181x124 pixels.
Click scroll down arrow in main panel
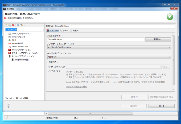tap(173, 90)
